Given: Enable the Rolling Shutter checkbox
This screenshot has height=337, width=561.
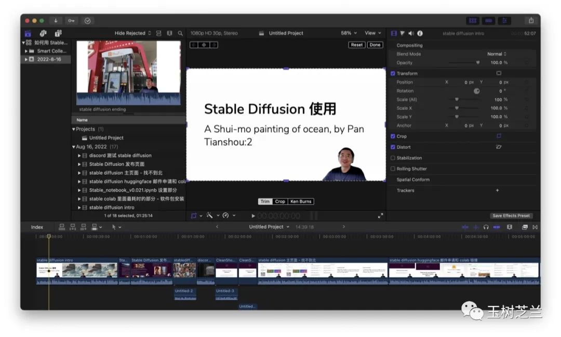Looking at the screenshot, I should (x=393, y=169).
